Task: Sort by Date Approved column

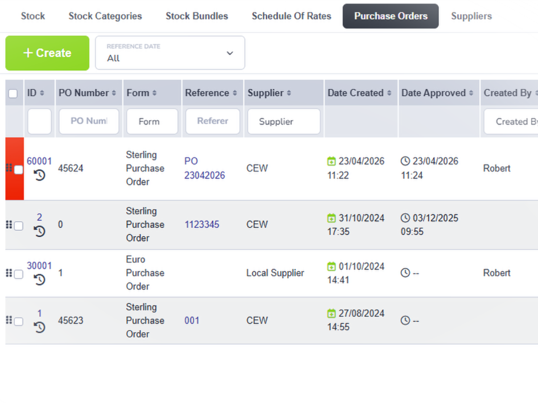Action: point(471,93)
